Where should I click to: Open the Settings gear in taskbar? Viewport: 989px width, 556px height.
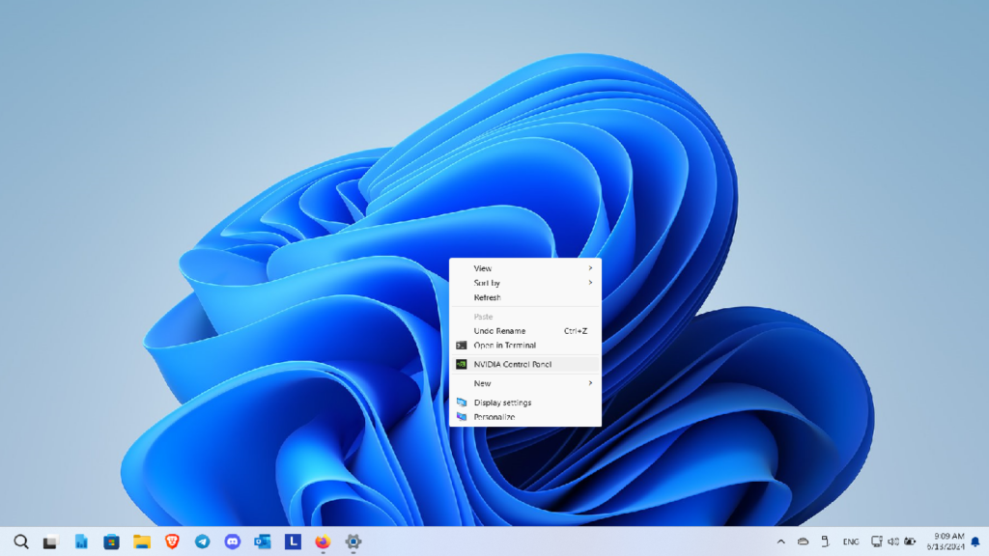coord(353,542)
